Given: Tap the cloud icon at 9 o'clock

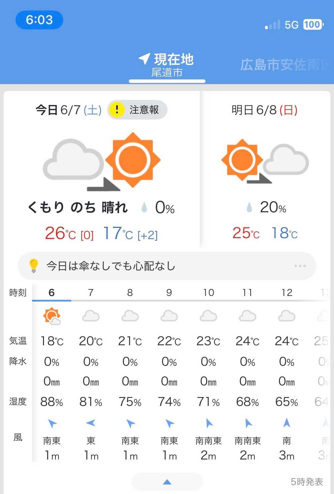Looking at the screenshot, I should [x=169, y=316].
